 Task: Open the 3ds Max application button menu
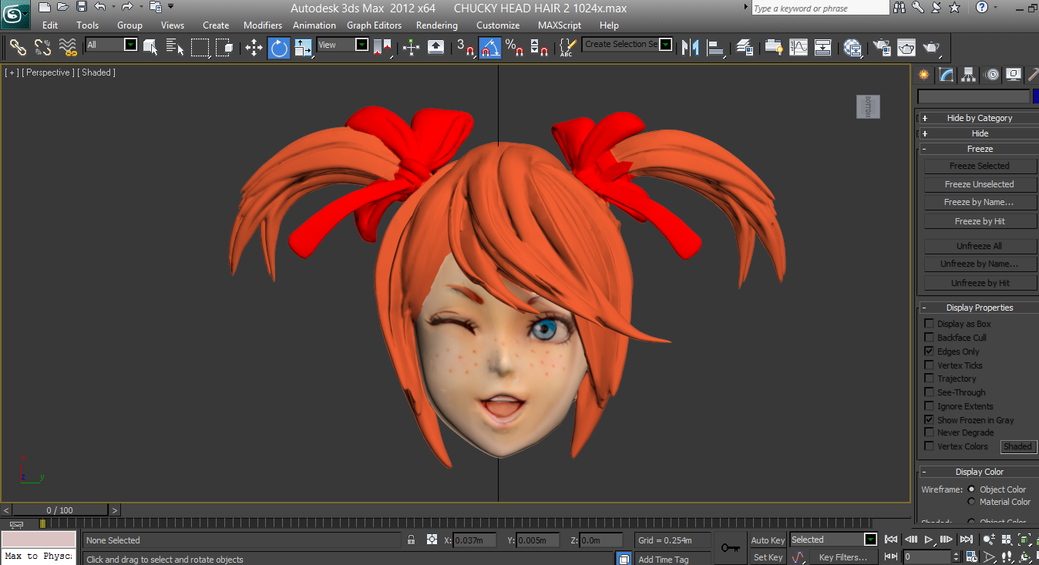pyautogui.click(x=15, y=14)
